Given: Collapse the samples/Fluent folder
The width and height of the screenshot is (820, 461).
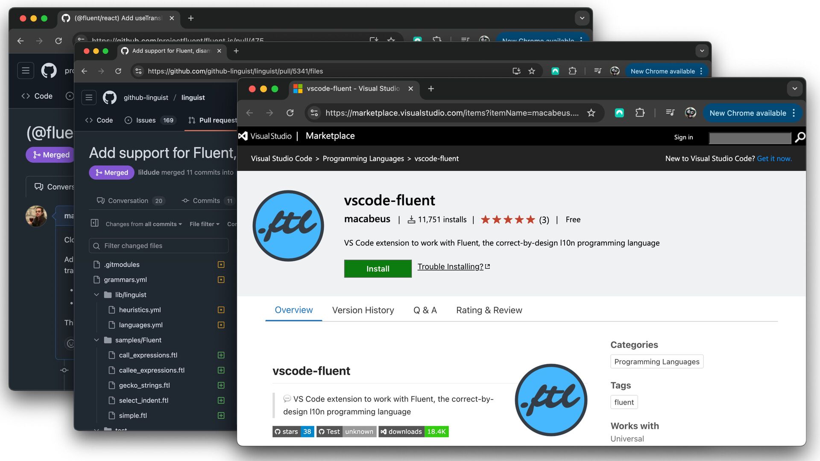Looking at the screenshot, I should (97, 340).
